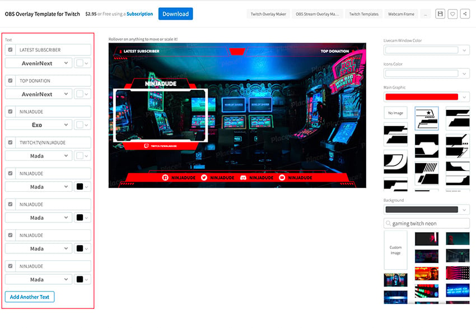
Task: Toggle the checkbox of NINJADUDE above the Exo font
Action: 10,112
